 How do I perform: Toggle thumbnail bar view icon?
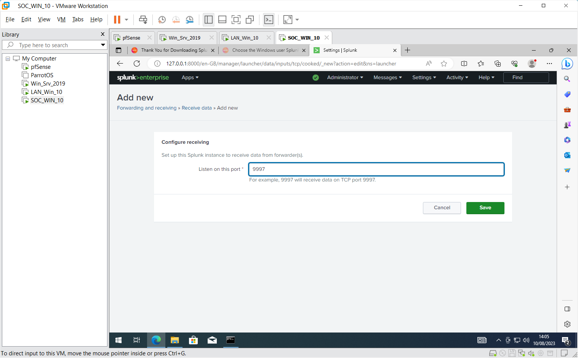[x=222, y=19]
